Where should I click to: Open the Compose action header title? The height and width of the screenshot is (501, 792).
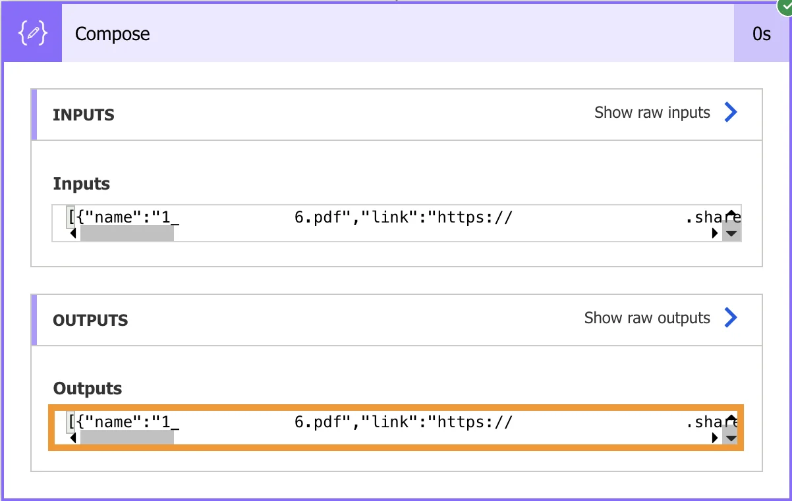point(113,34)
